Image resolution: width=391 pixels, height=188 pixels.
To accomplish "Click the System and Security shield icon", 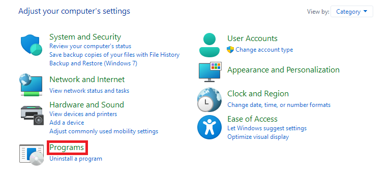I will 32,45.
